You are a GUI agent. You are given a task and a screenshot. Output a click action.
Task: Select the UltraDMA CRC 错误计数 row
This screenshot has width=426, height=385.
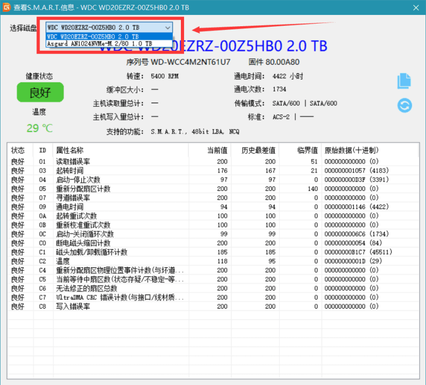(x=213, y=297)
